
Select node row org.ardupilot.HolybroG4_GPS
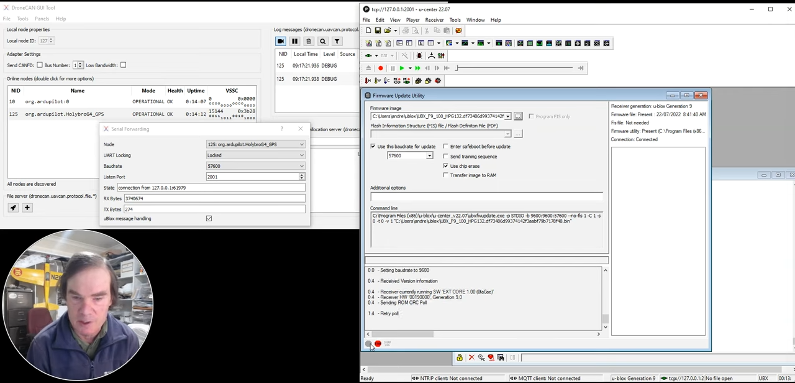coord(132,114)
